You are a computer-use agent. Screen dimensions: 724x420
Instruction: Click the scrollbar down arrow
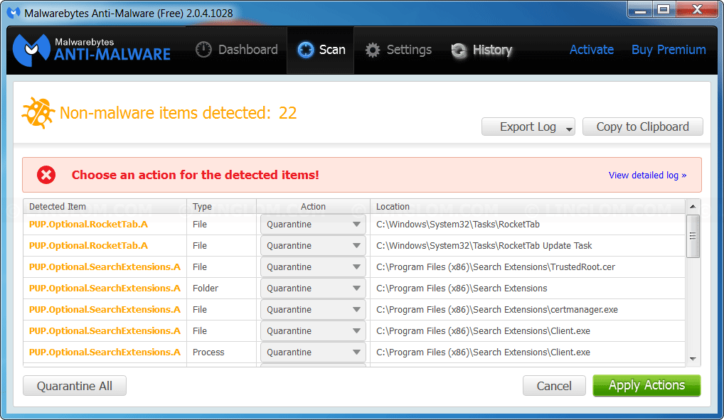pos(693,359)
